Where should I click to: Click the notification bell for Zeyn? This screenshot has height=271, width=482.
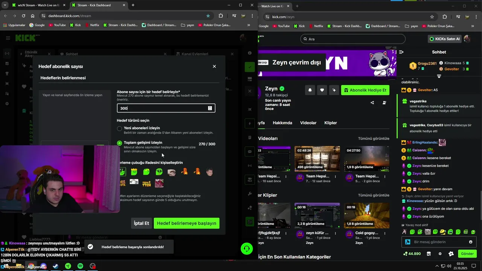(310, 90)
